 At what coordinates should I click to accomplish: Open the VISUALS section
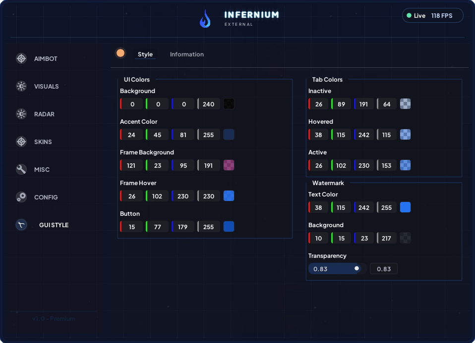[46, 87]
